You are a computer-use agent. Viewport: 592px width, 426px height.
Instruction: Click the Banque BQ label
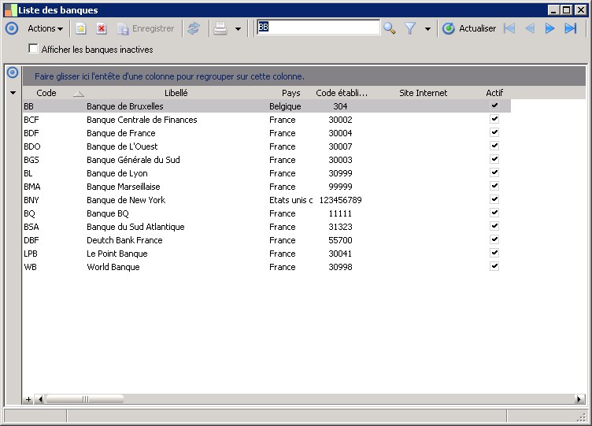tap(108, 213)
